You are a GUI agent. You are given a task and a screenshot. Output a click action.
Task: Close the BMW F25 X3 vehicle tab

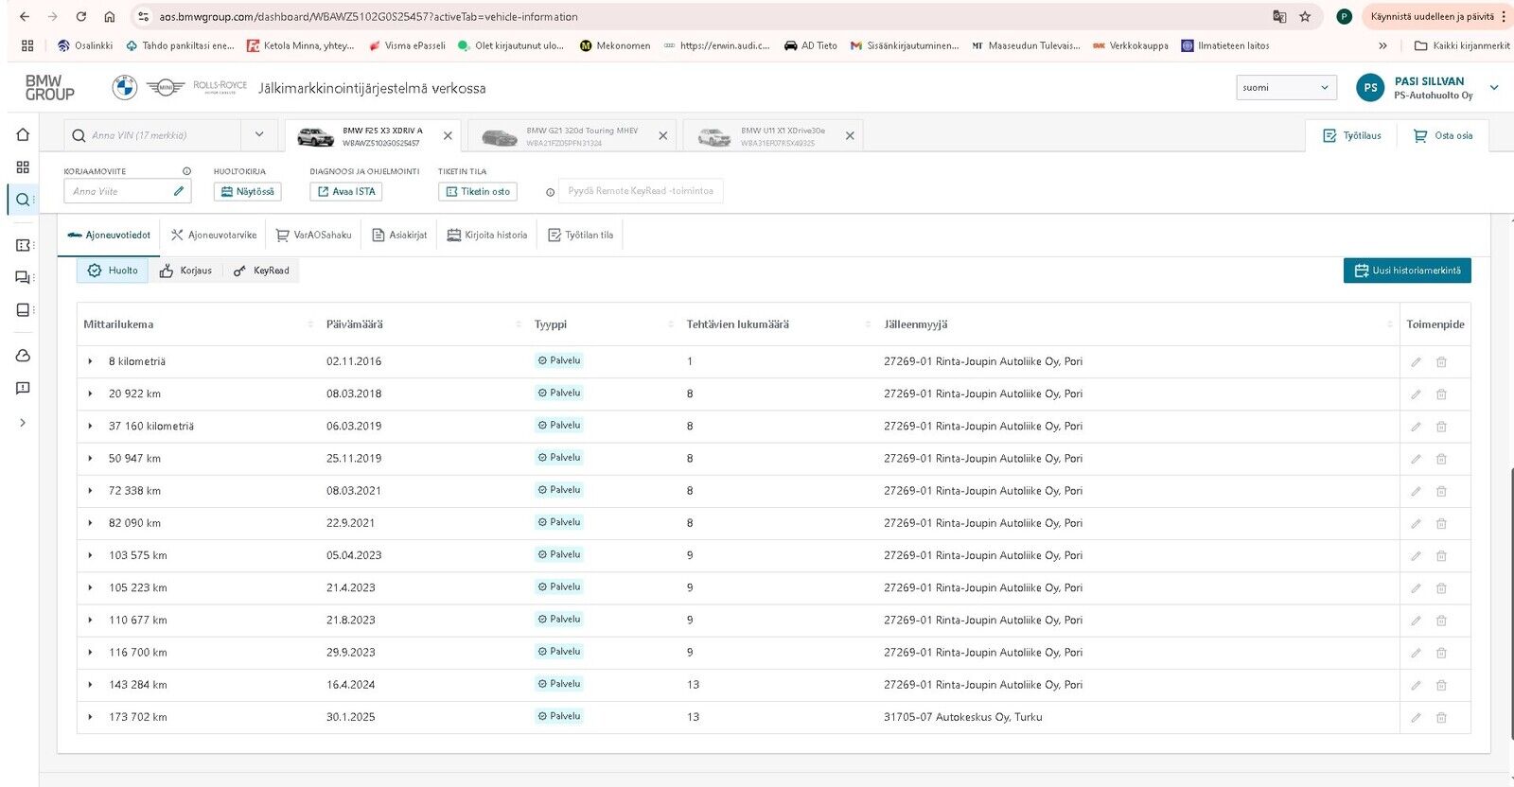[448, 136]
